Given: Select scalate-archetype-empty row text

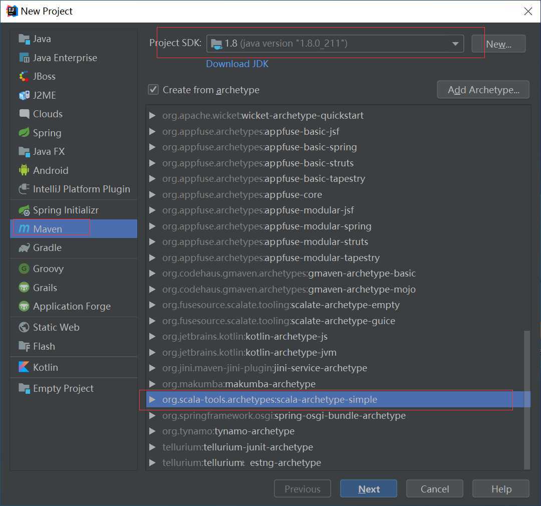Looking at the screenshot, I should click(x=281, y=305).
